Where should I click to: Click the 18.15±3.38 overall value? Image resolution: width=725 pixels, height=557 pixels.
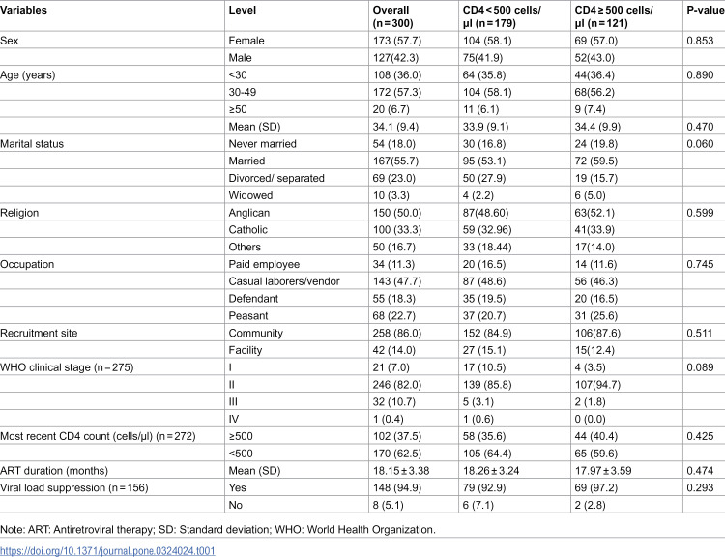coord(401,471)
